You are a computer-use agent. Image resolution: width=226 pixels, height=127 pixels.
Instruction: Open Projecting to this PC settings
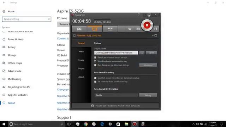(x=19, y=87)
